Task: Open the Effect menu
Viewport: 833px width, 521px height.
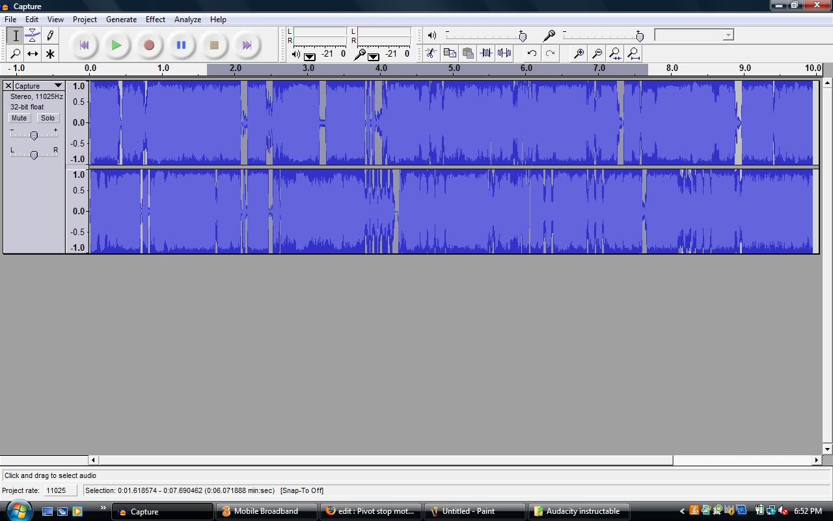Action: coord(155,20)
